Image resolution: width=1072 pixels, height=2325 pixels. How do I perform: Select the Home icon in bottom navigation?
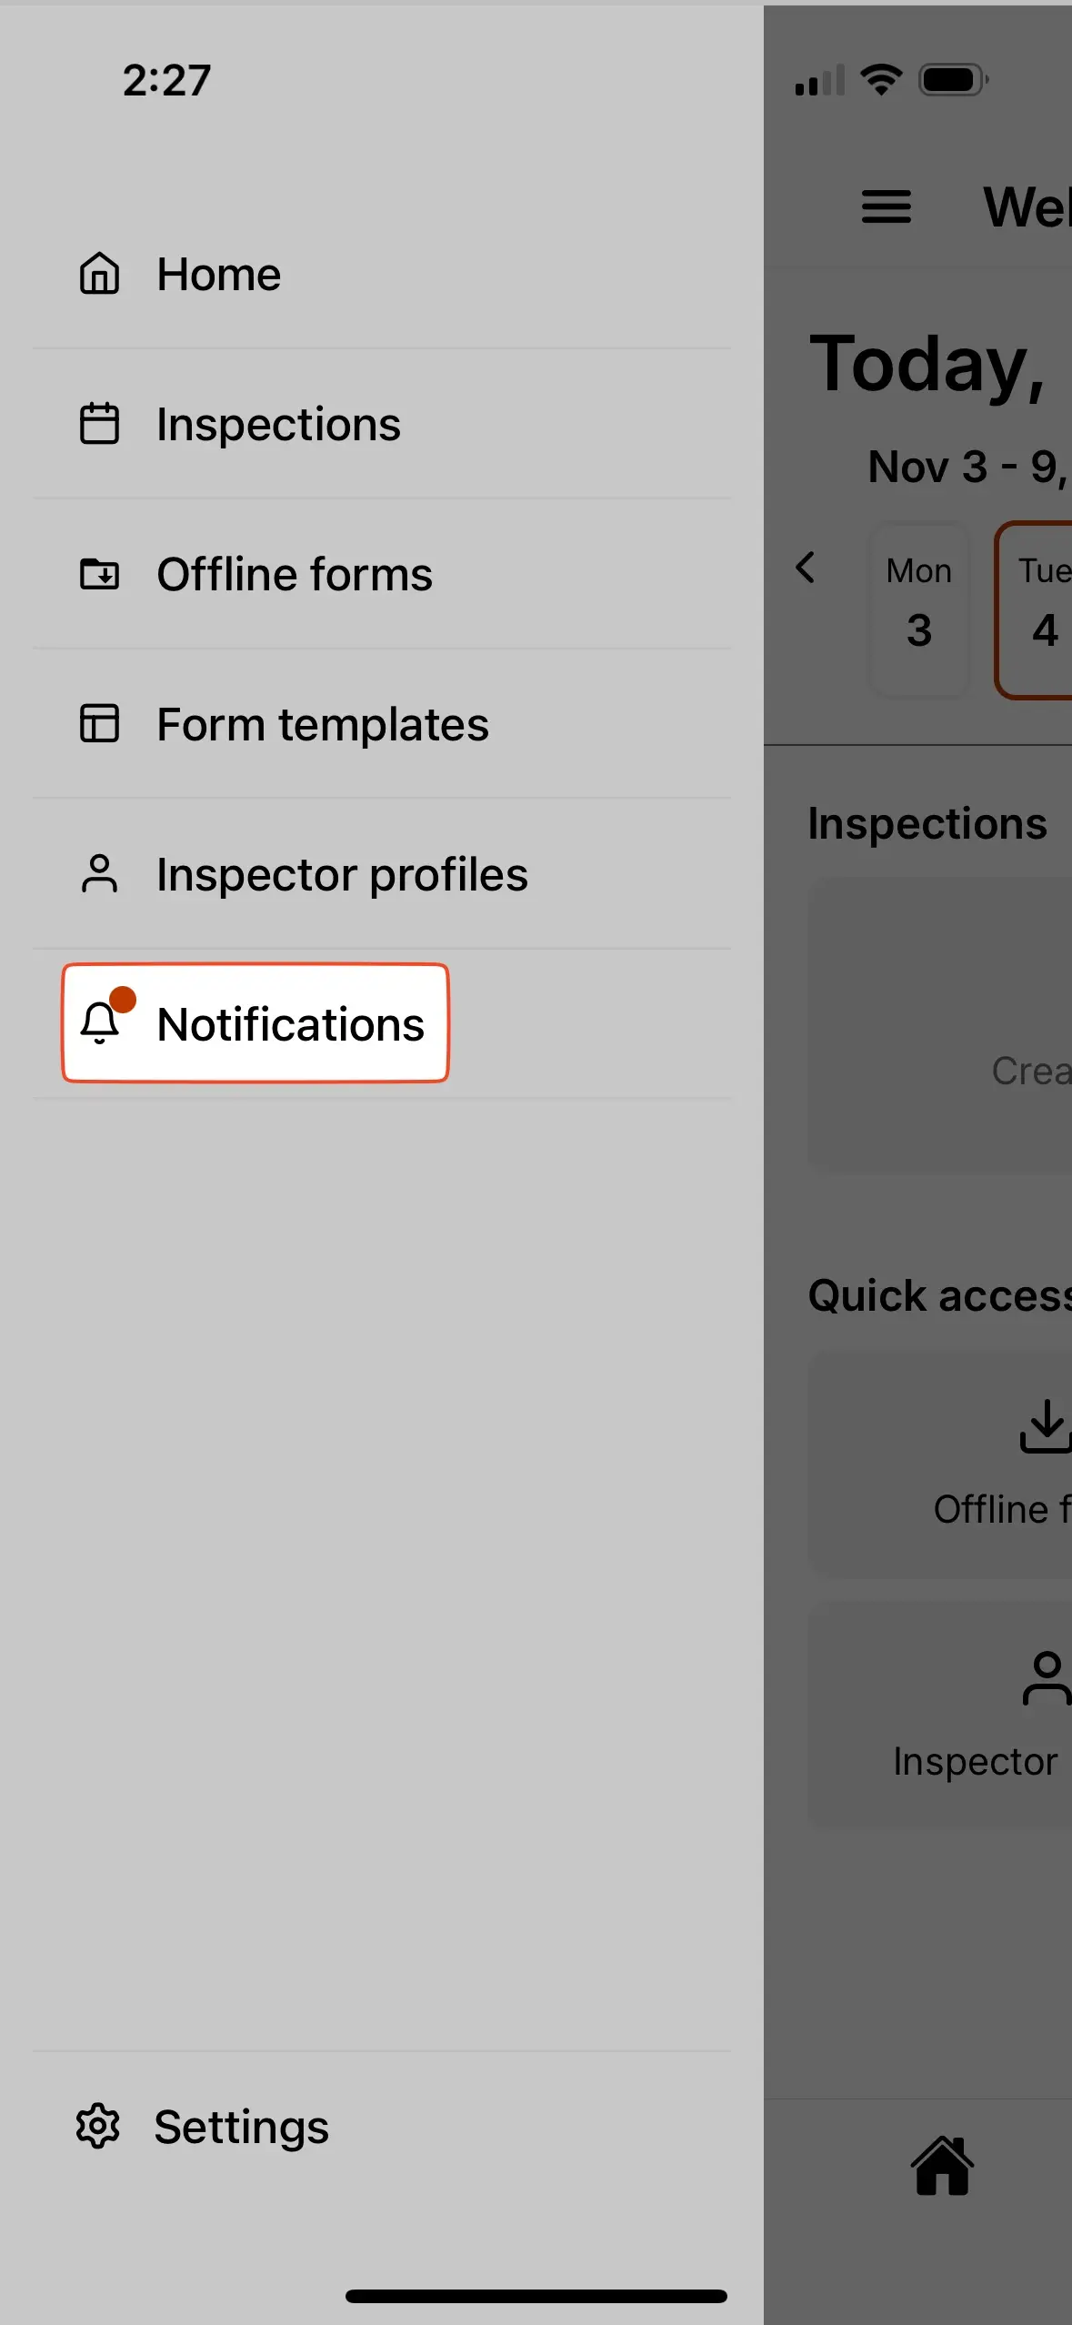(943, 2165)
